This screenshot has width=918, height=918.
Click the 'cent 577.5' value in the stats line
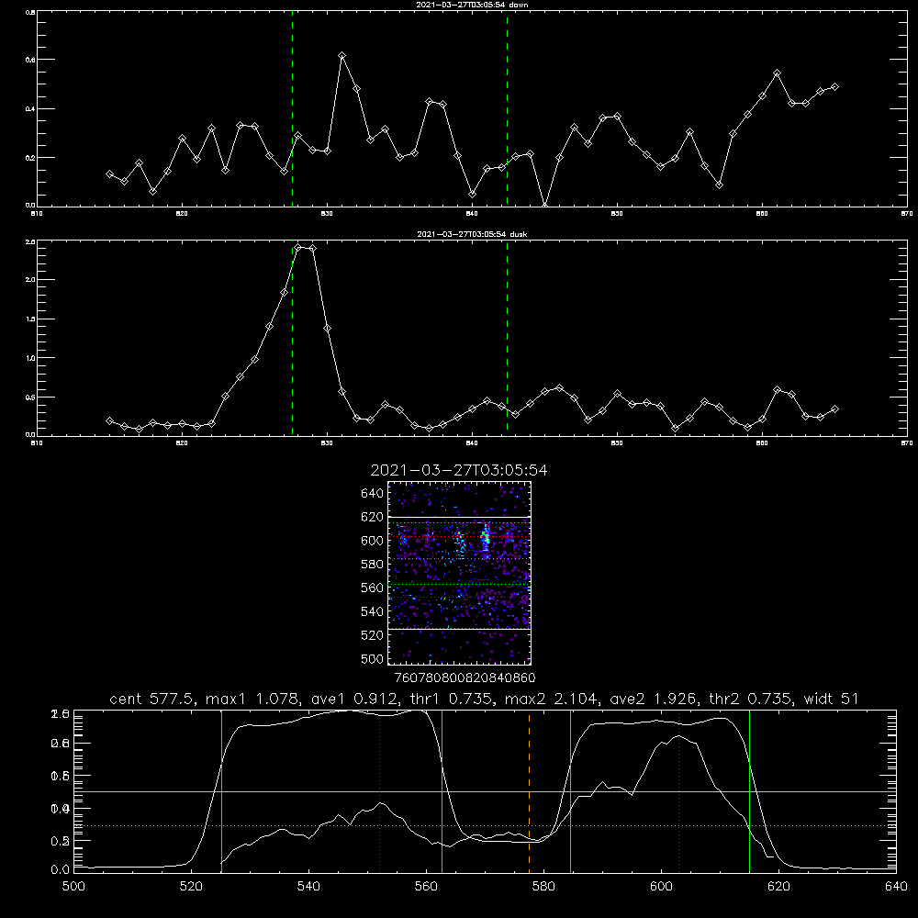tap(152, 699)
